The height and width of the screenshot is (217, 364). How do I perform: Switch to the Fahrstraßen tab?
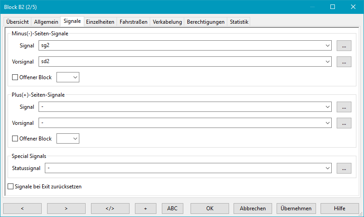pyautogui.click(x=134, y=21)
